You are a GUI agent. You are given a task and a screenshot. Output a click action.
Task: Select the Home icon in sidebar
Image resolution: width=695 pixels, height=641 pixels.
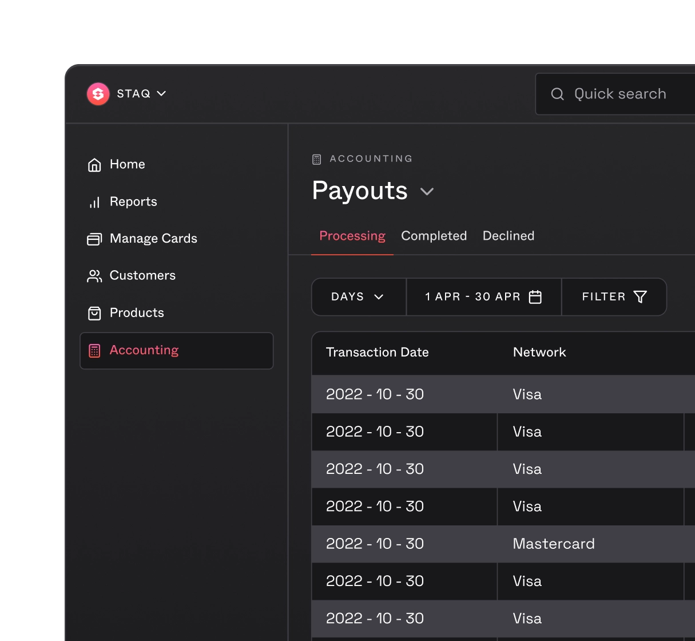tap(94, 164)
